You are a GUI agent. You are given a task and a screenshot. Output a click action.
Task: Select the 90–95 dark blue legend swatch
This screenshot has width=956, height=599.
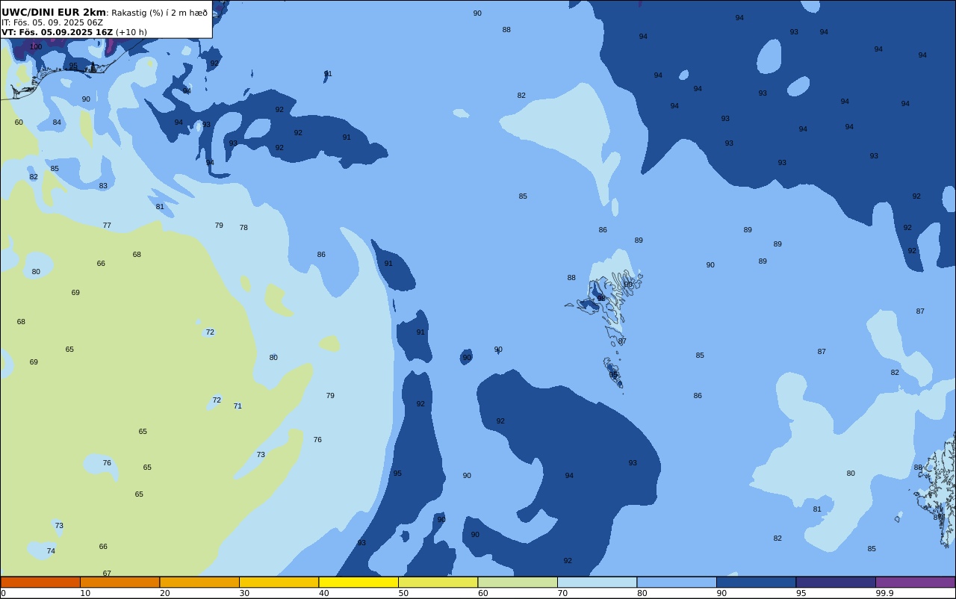(756, 582)
